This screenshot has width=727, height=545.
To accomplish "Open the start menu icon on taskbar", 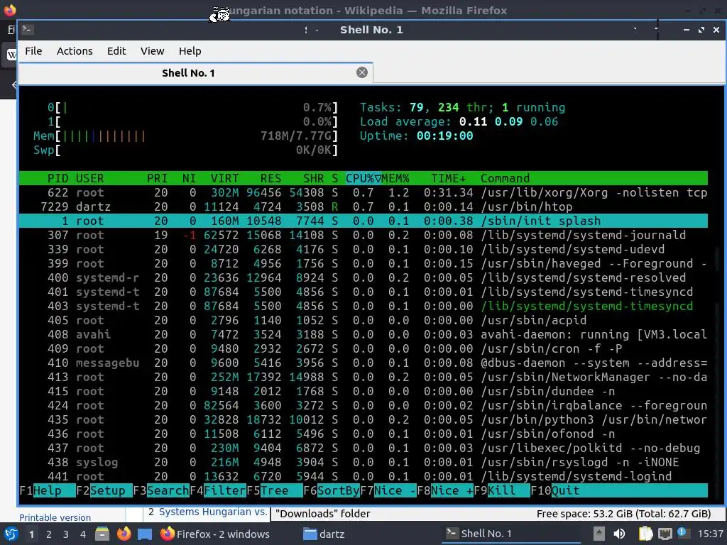I will click(x=11, y=534).
